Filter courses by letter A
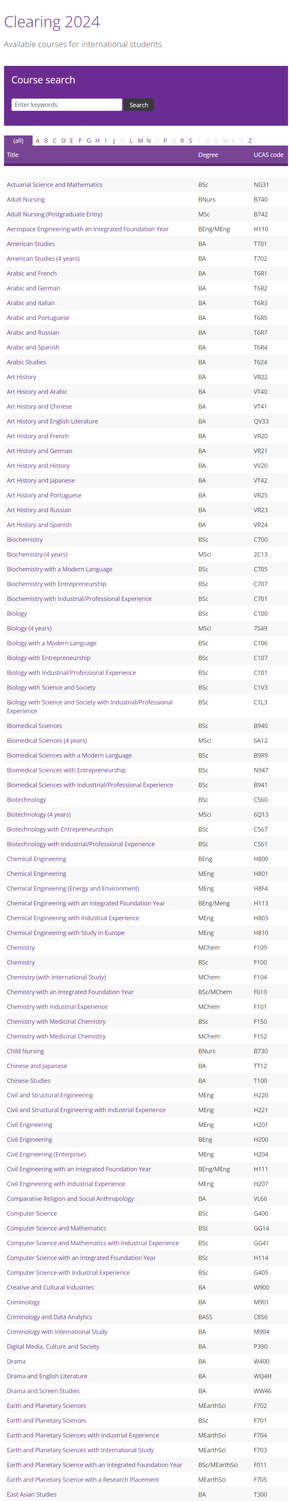Viewport: 289px width, 1501px height. [38, 140]
